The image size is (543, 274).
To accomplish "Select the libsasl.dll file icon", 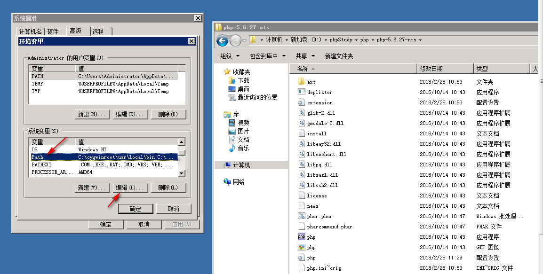I will 301,175.
